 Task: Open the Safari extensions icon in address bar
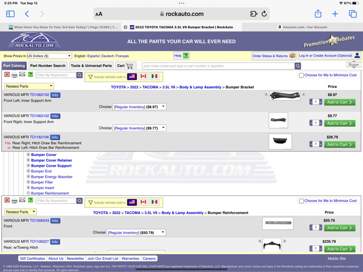pos(254,14)
